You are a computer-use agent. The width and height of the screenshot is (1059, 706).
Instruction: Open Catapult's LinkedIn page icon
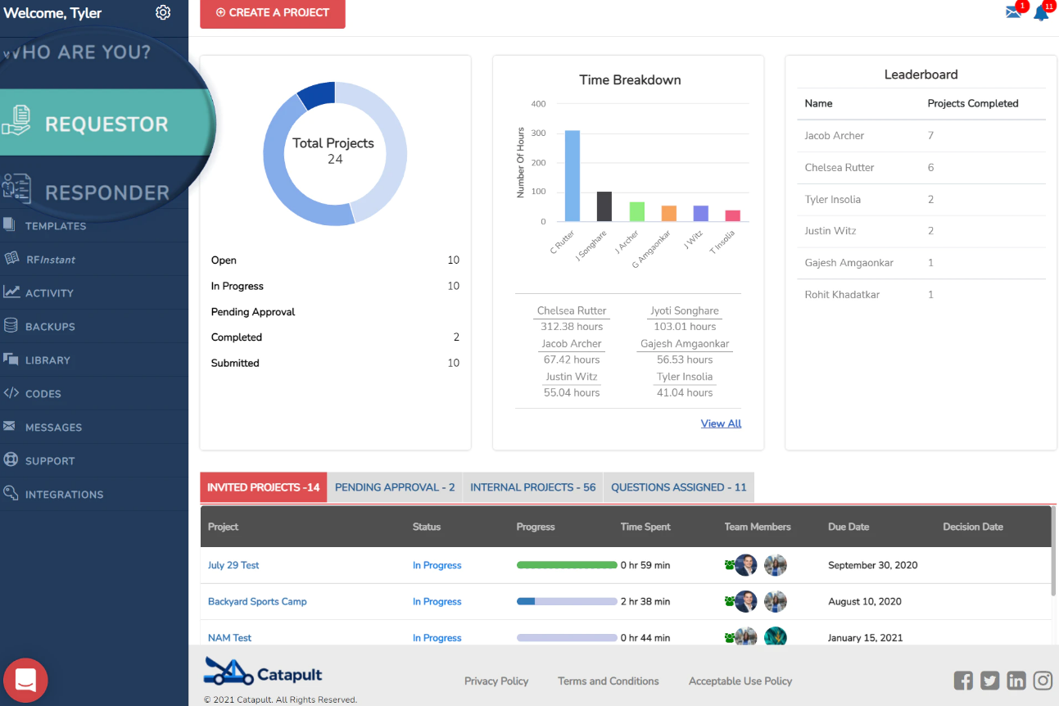tap(1016, 681)
